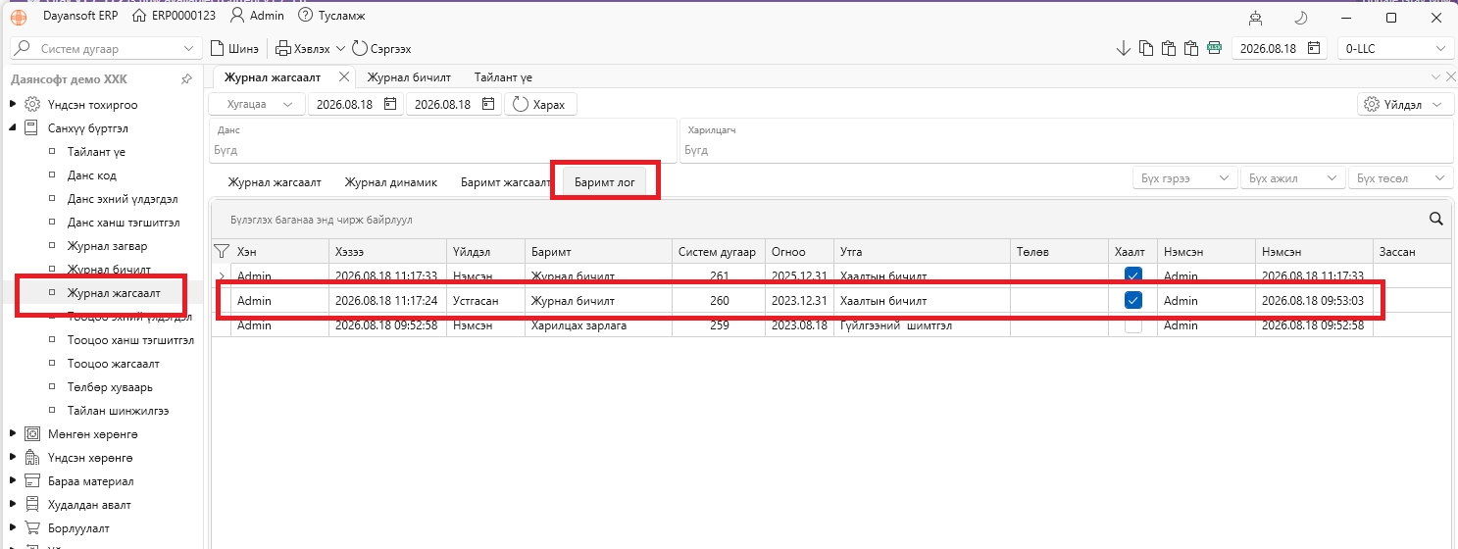
Task: Click the first clipboard paste icon
Action: pos(1168,48)
